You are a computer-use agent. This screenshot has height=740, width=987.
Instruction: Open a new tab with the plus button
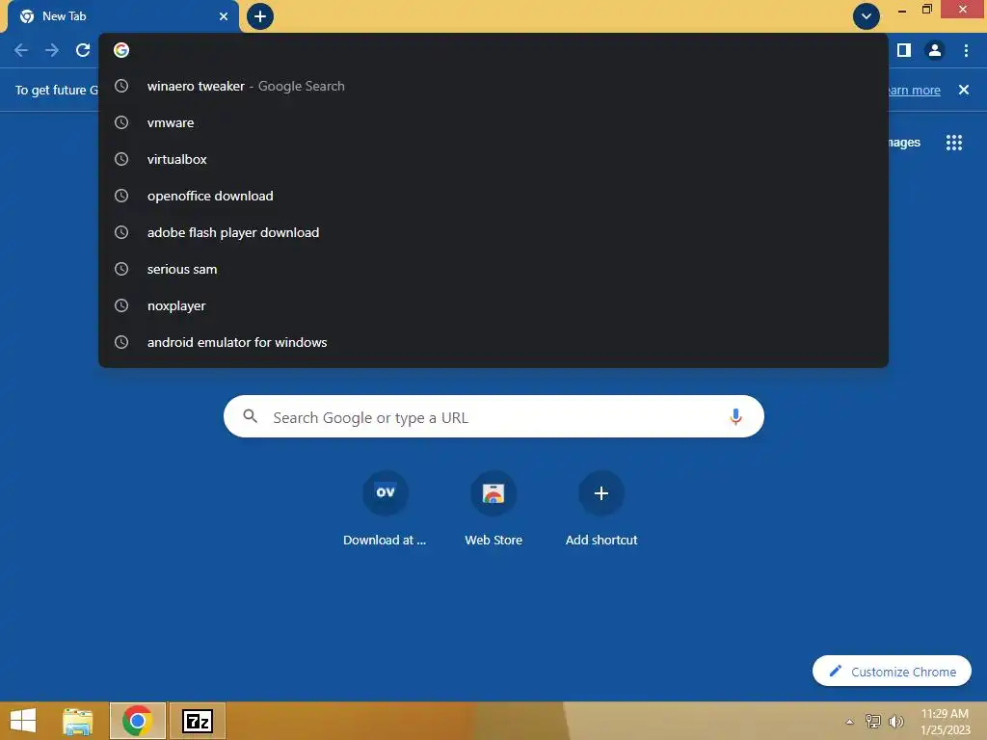(x=260, y=16)
